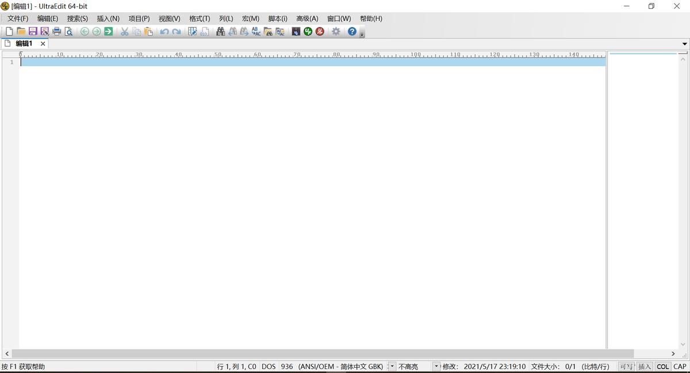
Task: Toggle COL mode in the status bar
Action: pos(662,366)
